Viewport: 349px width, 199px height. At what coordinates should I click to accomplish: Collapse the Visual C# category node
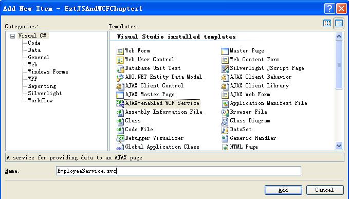pyautogui.click(x=13, y=36)
